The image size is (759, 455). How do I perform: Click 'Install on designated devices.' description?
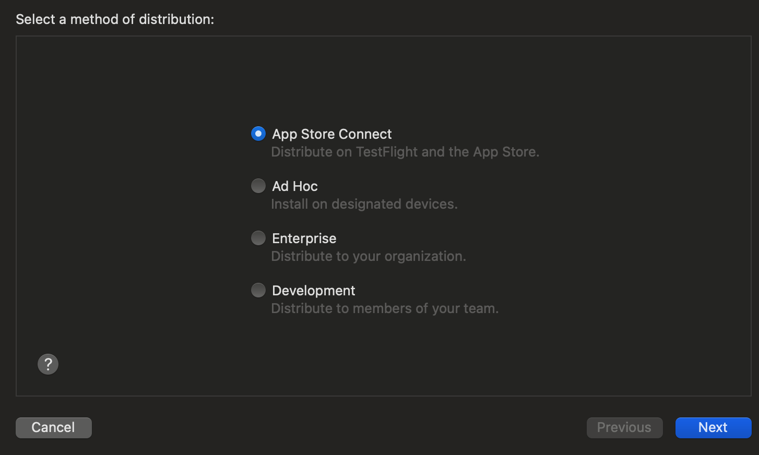(364, 204)
